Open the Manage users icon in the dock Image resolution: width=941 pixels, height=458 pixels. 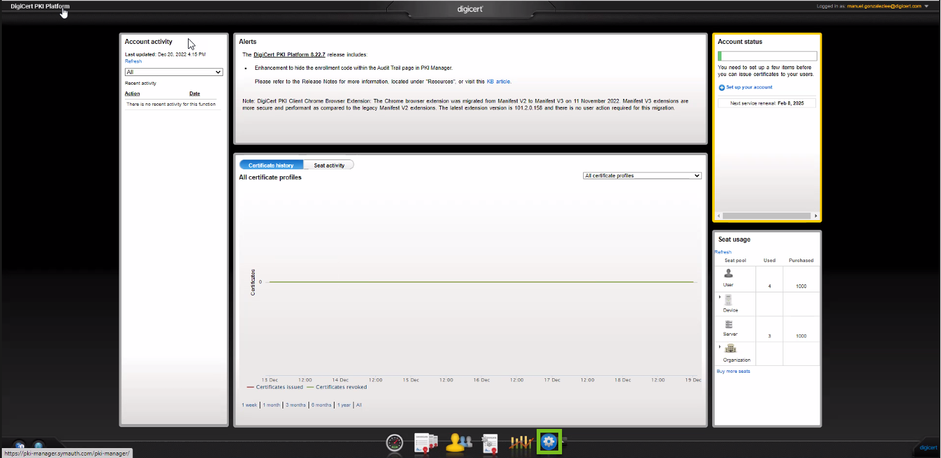[x=459, y=442]
